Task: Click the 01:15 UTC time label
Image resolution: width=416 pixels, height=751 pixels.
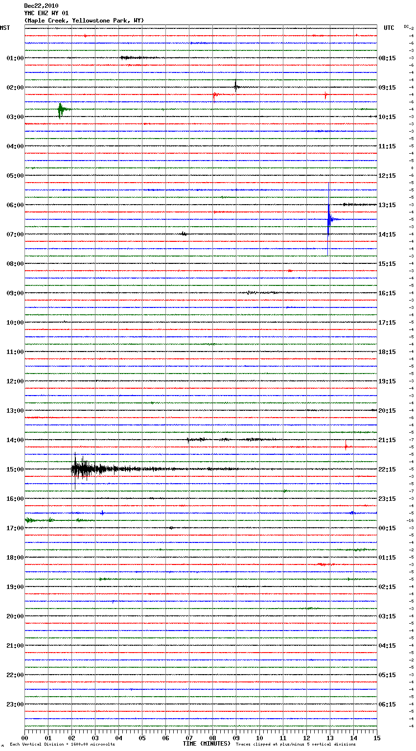Action: [x=387, y=558]
